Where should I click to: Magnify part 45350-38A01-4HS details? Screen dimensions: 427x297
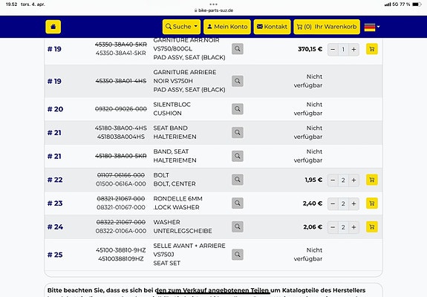(x=238, y=81)
